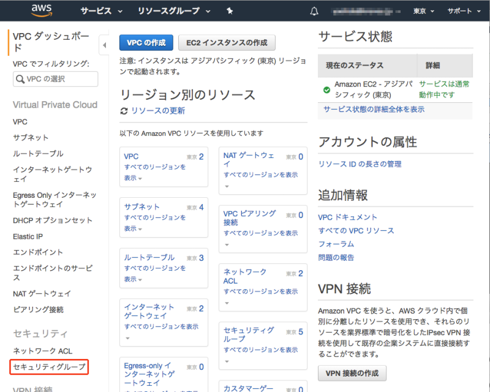Open the ルートテーブル resource card link
Screen dimensions: 490x392
tap(149, 257)
